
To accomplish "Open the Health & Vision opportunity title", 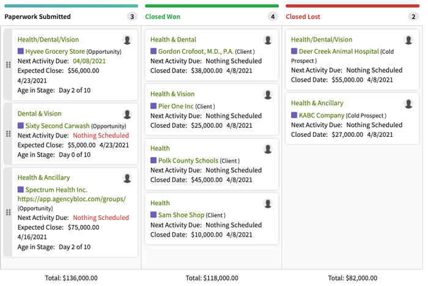I will click(x=172, y=94).
